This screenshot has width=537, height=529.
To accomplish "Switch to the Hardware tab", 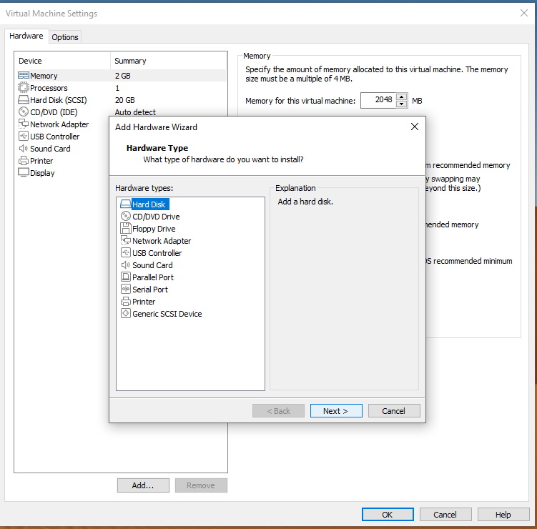I will point(26,36).
